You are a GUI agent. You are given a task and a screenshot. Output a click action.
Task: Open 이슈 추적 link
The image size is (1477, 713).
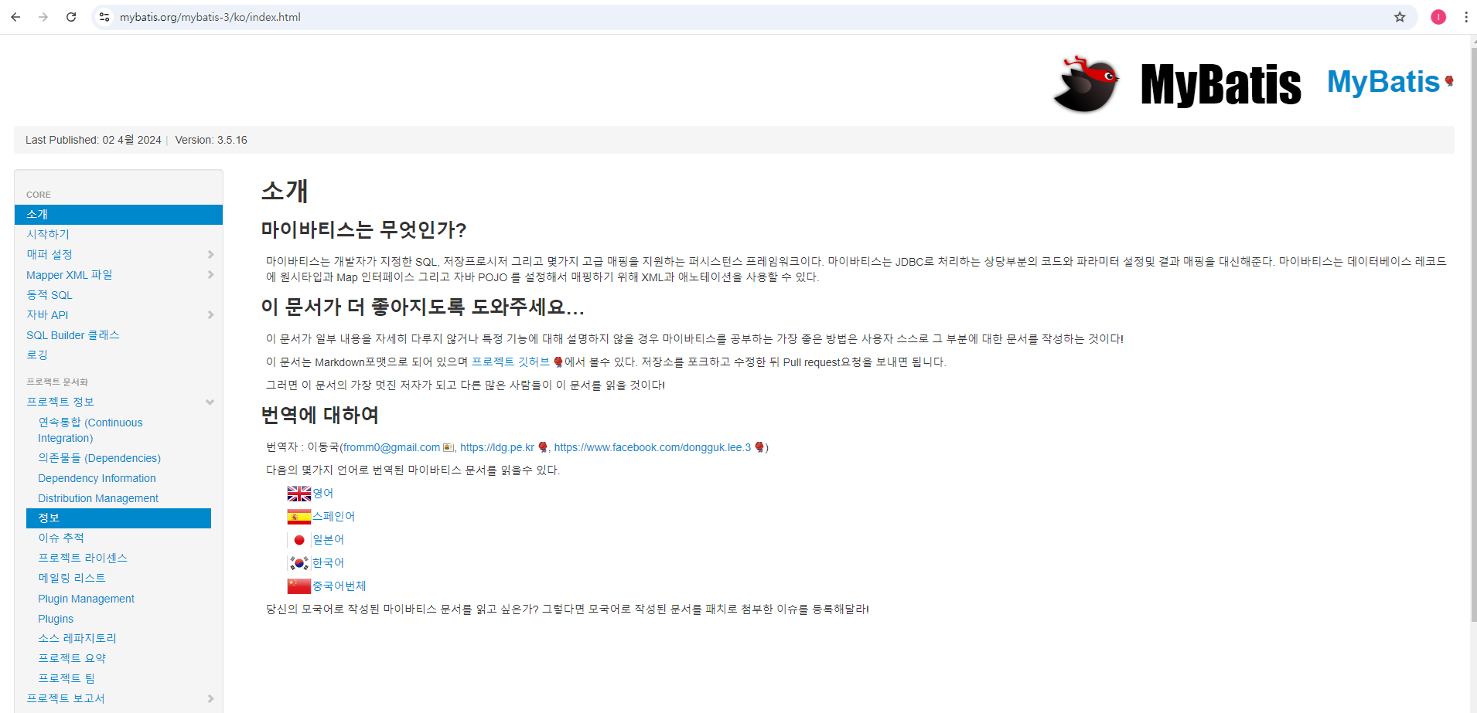(x=61, y=538)
